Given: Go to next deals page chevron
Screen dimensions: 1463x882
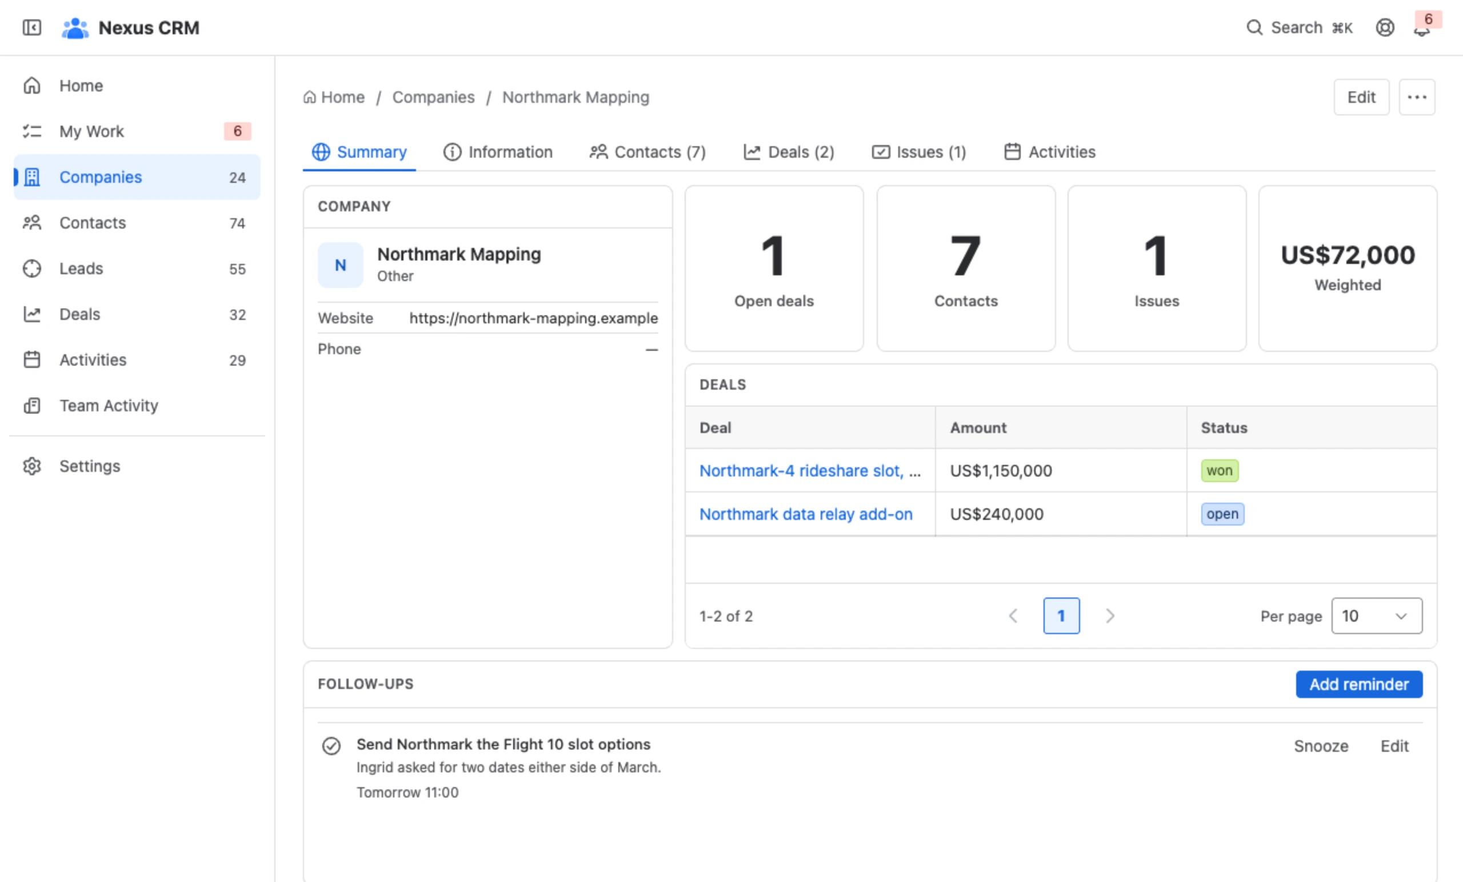Looking at the screenshot, I should (x=1110, y=615).
